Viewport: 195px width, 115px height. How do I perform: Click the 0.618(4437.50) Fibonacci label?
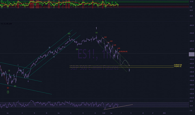pyautogui.click(x=178, y=65)
